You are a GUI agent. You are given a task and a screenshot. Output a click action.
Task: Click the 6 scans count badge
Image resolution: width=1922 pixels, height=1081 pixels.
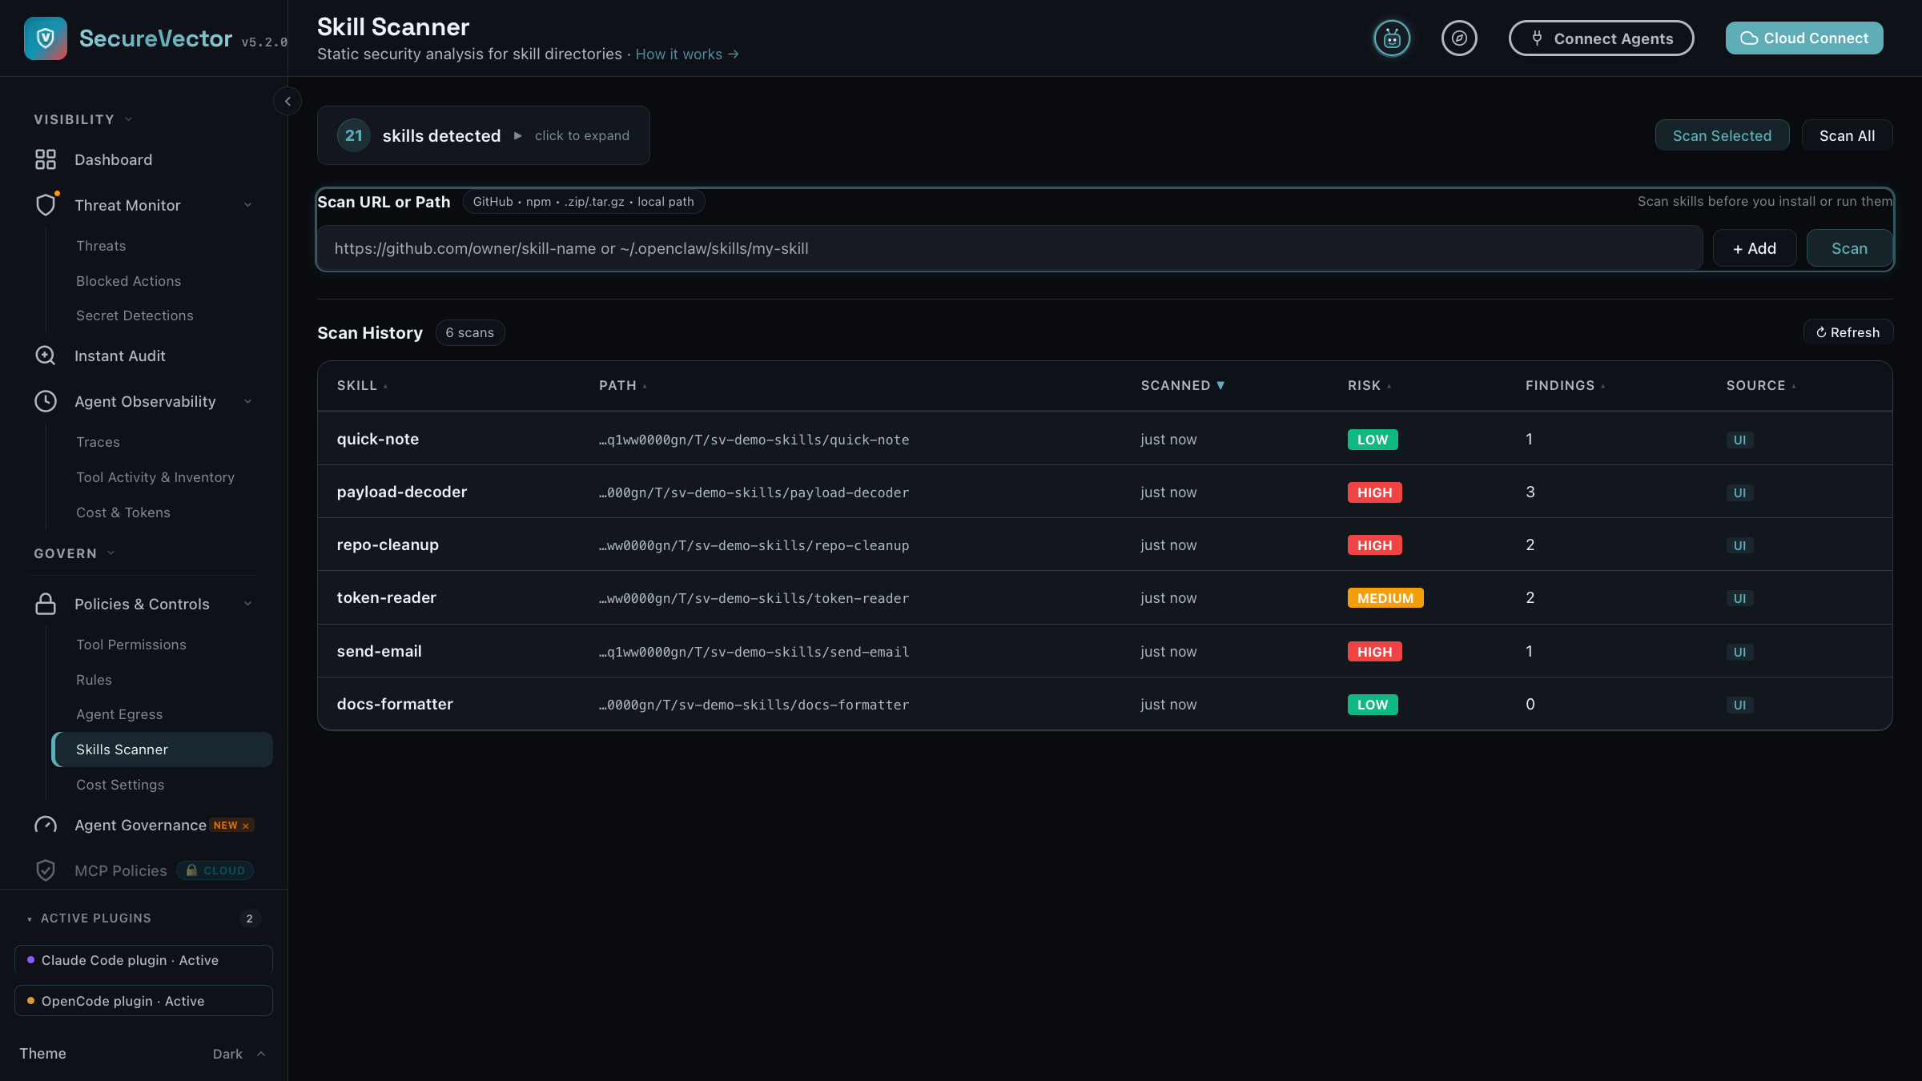pos(470,332)
